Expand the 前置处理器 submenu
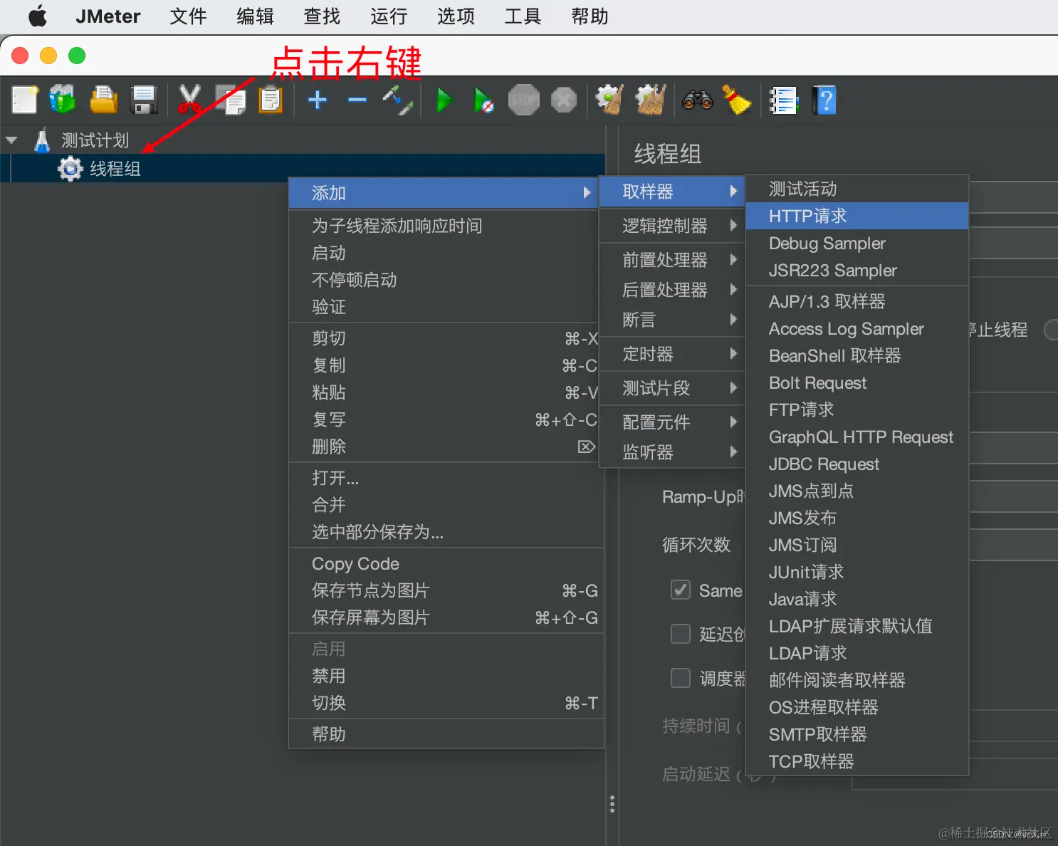Screen dimensions: 1058x846 671,260
